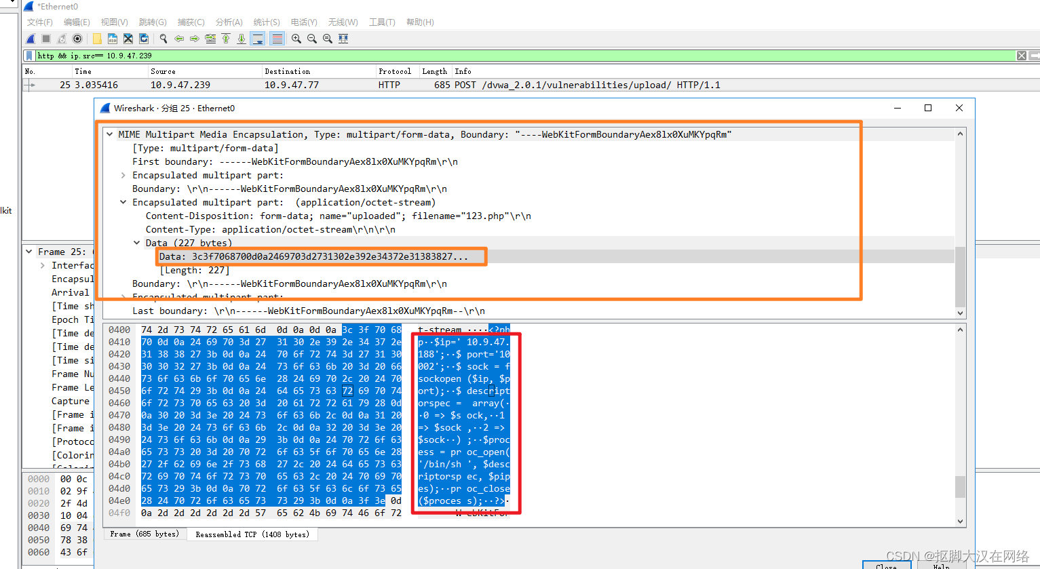
Task: Click scrollbar thumb in hex pane
Action: tap(960, 486)
